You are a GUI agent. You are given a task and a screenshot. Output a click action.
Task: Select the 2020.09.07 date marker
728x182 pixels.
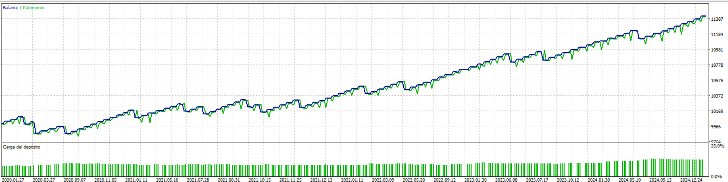pyautogui.click(x=75, y=180)
